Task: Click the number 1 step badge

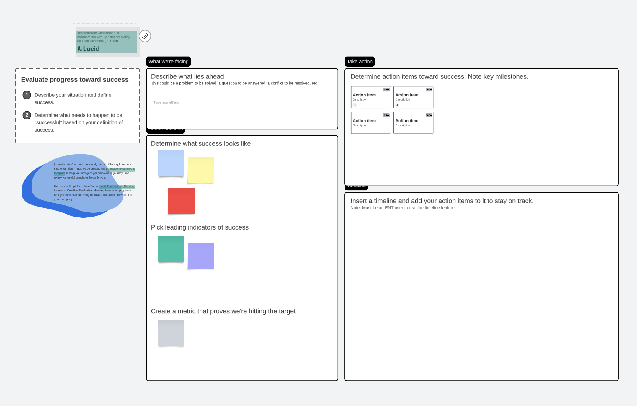Action: pos(27,95)
